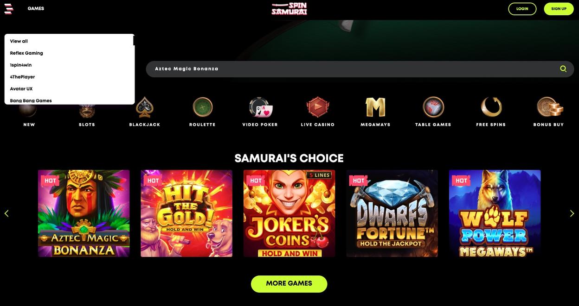Image resolution: width=579 pixels, height=306 pixels.
Task: Open the Blackjack category icon
Action: (145, 107)
